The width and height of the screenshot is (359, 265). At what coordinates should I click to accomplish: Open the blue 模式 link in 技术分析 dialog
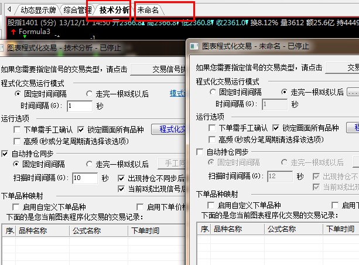[x=177, y=94]
